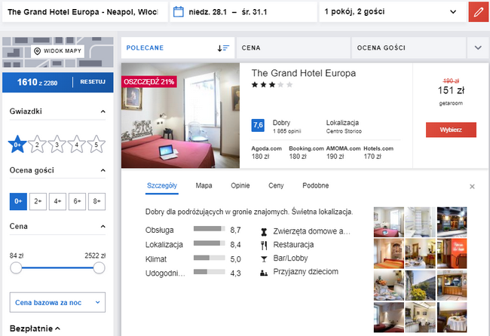Select guest rating 0+ filter
Image resolution: width=490 pixels, height=336 pixels.
coord(18,201)
